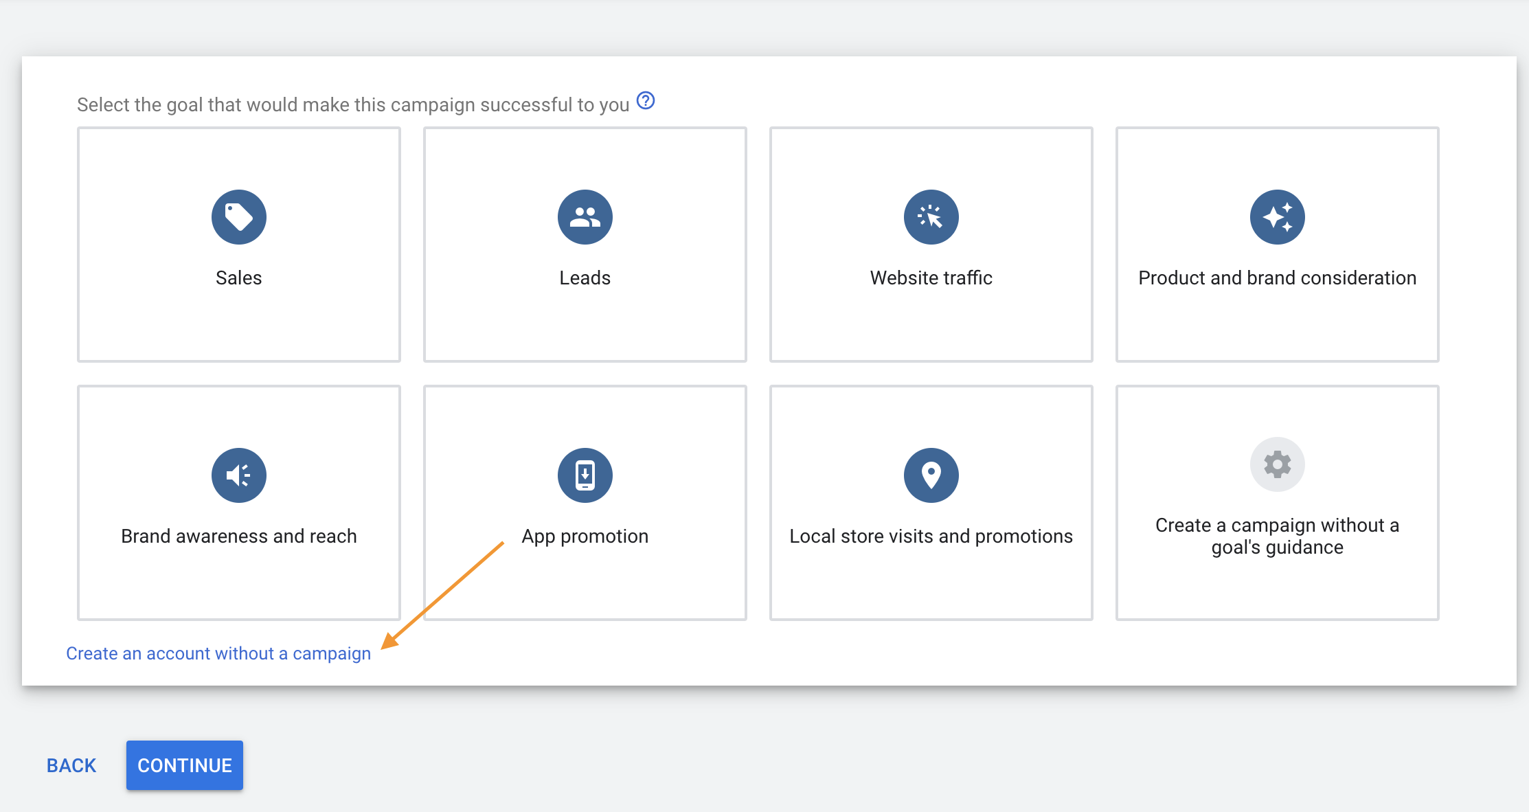This screenshot has width=1529, height=812.
Task: Open the help question mark icon
Action: pyautogui.click(x=646, y=101)
